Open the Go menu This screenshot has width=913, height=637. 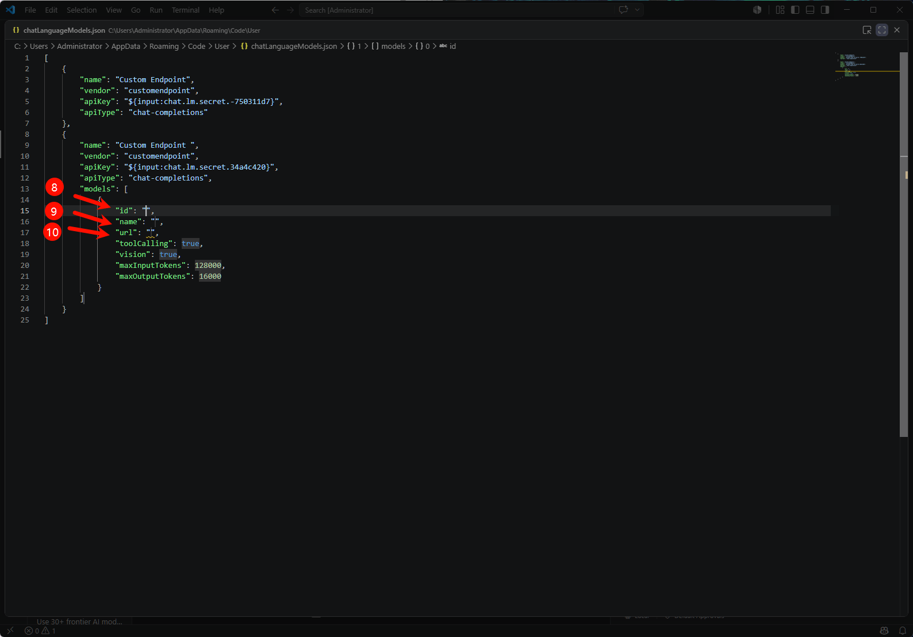pos(136,10)
